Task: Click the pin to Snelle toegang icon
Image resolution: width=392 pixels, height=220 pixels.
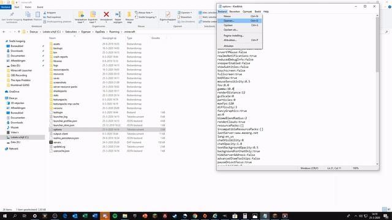Action: pos(12,15)
